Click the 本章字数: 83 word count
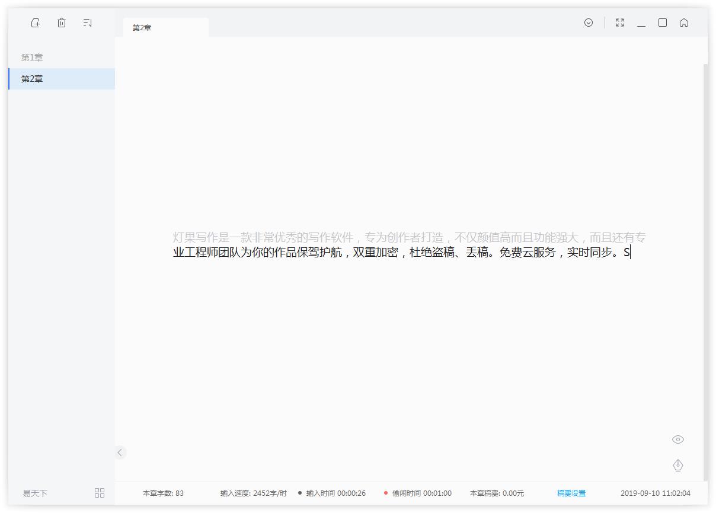This screenshot has width=716, height=513. pyautogui.click(x=164, y=493)
